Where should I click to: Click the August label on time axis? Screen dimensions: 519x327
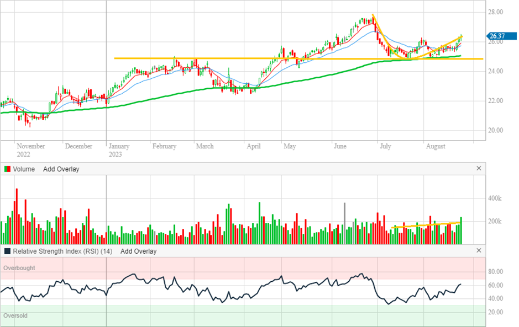[x=436, y=147]
